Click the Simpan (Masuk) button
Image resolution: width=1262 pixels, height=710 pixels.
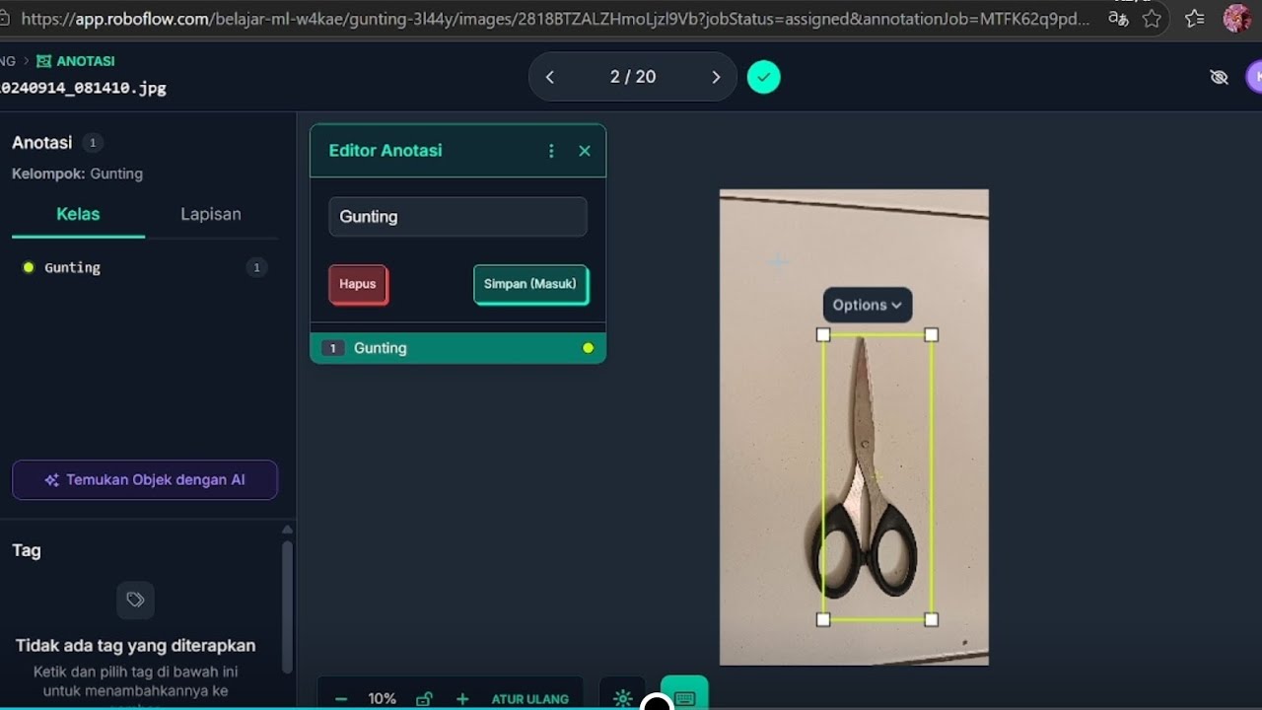pos(530,284)
